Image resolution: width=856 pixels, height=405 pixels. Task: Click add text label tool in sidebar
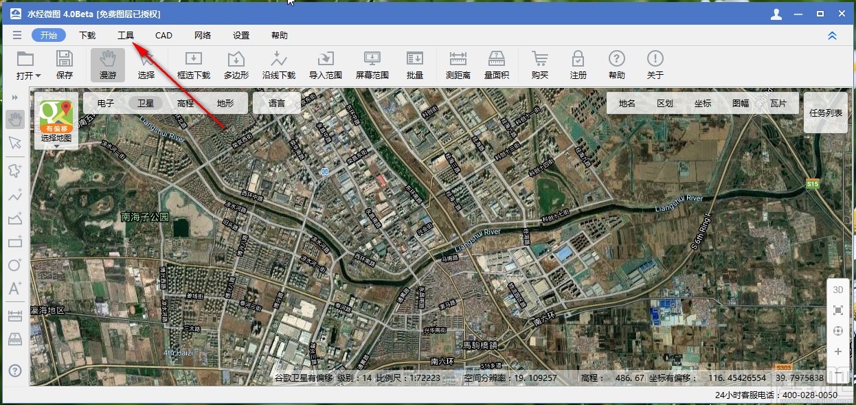pyautogui.click(x=15, y=288)
